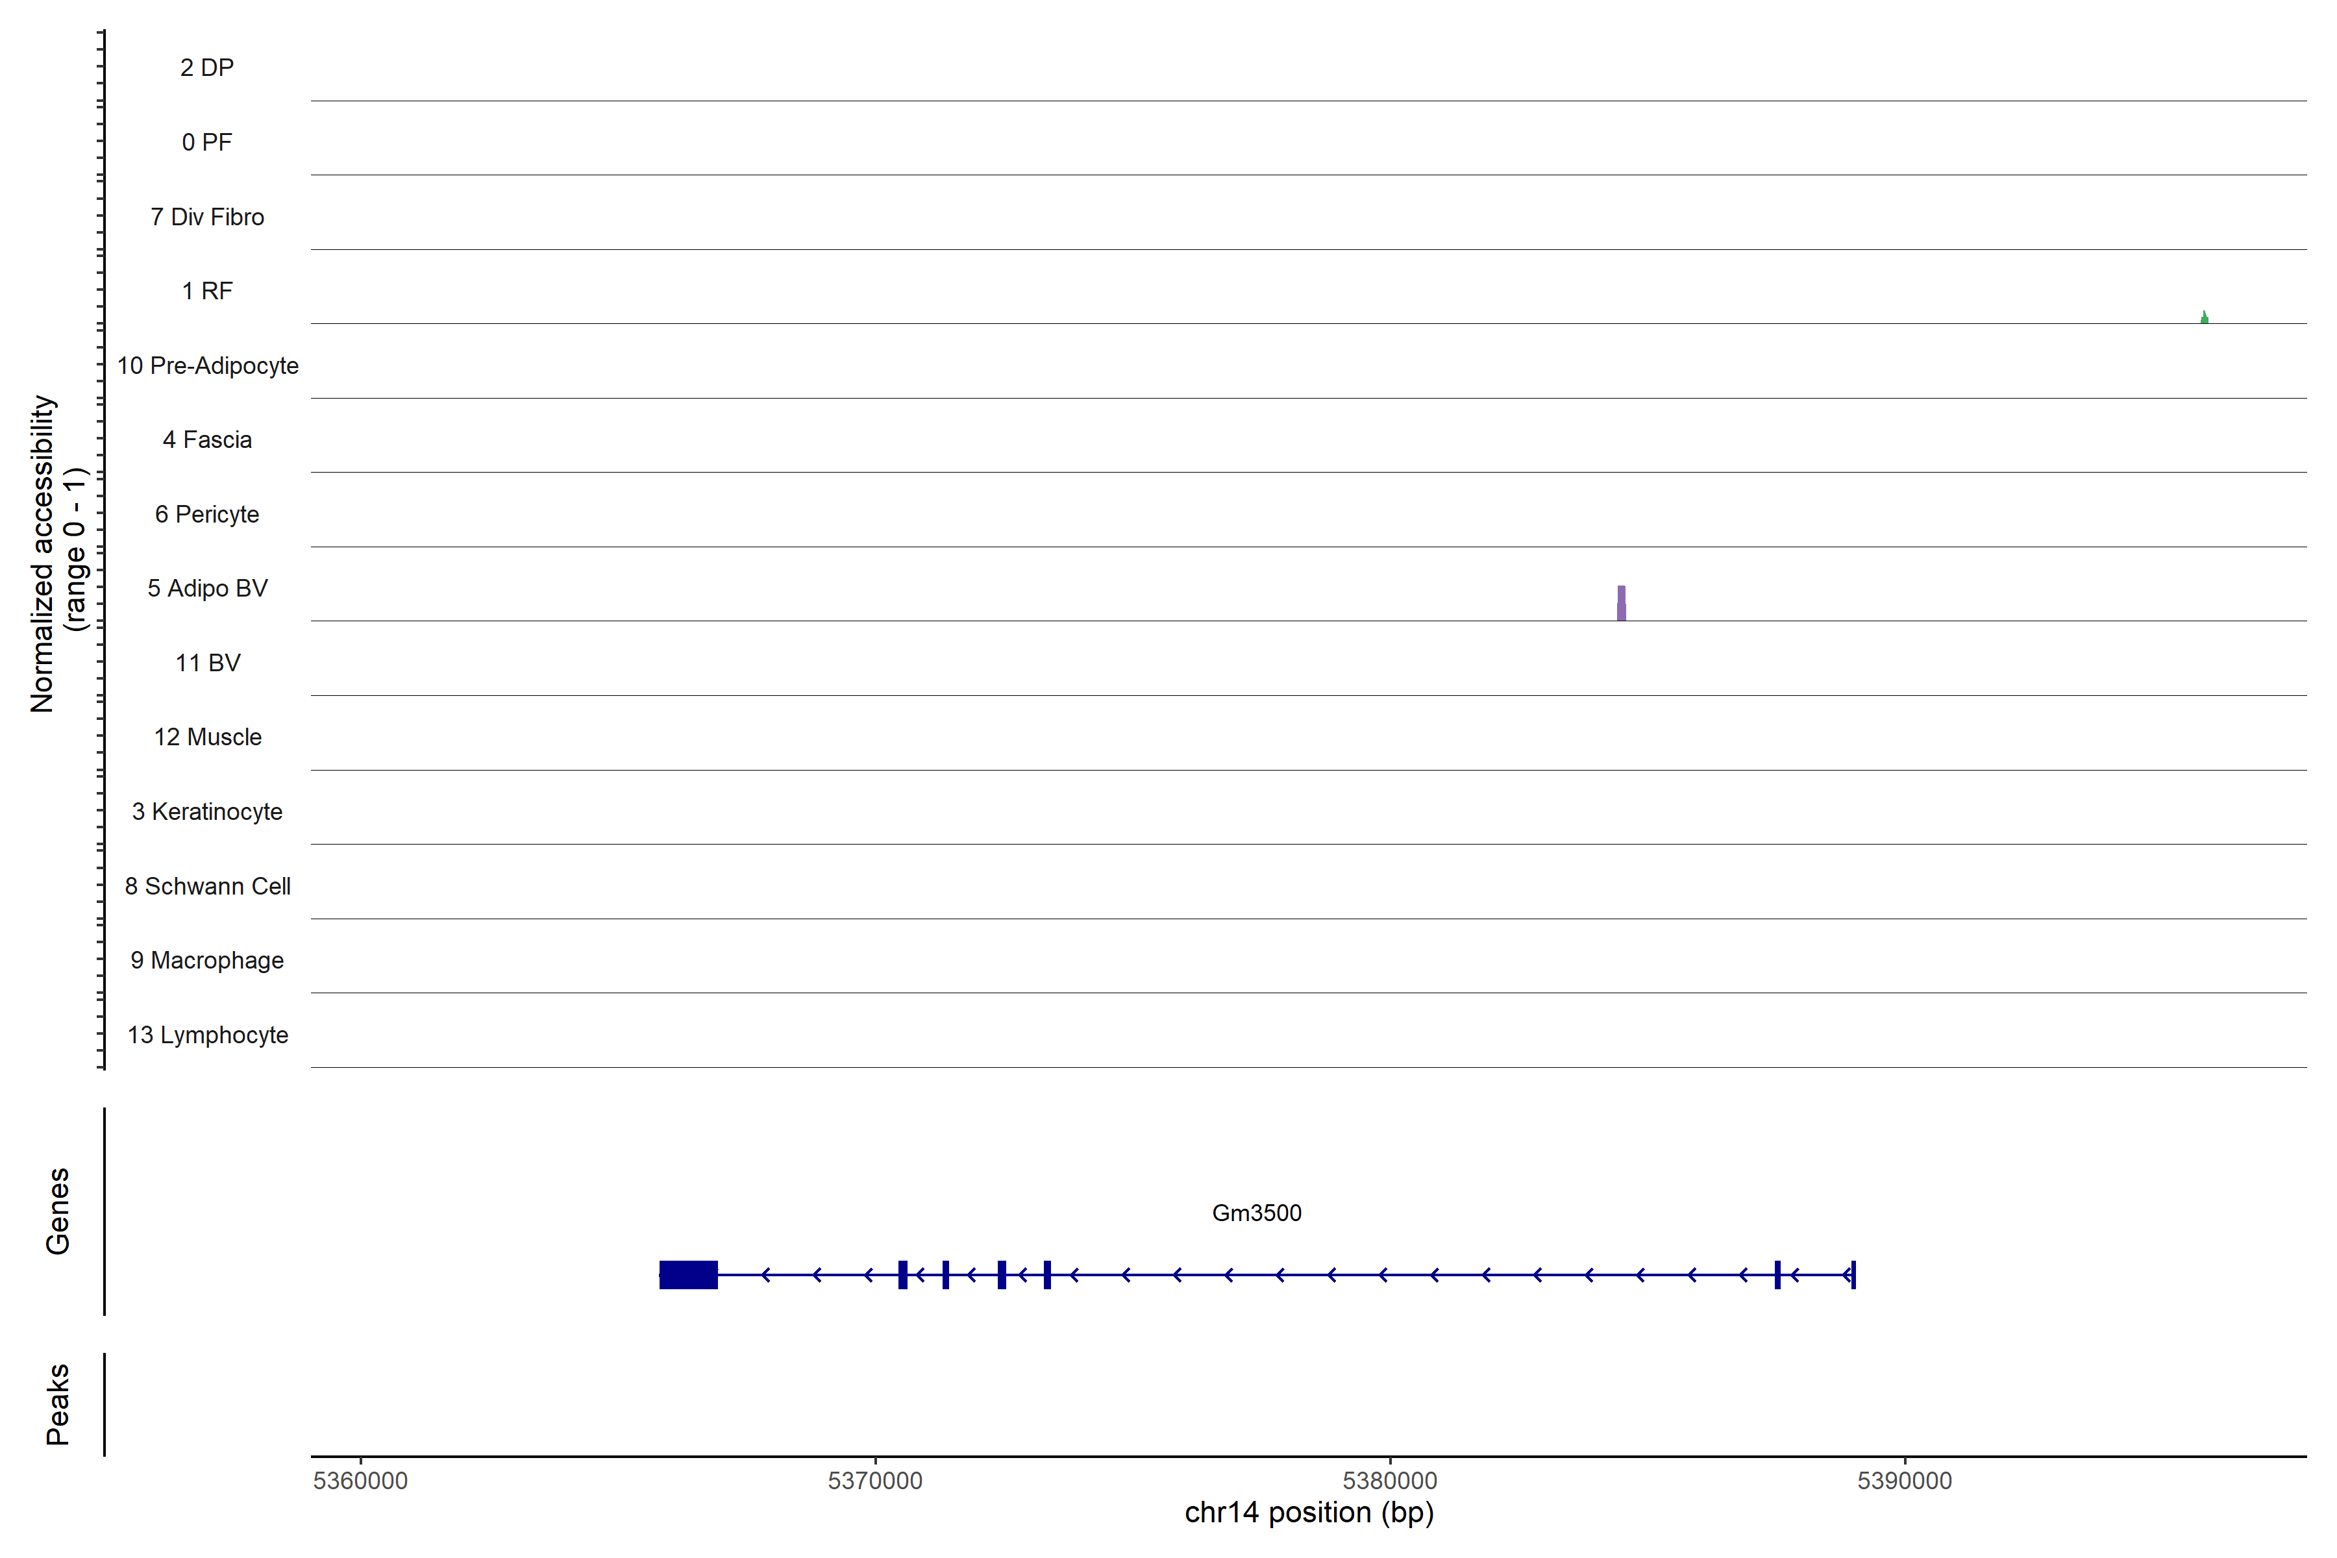Click the 13 Lymphocyte track label
Screen dimensions: 2337x1558
point(206,1035)
